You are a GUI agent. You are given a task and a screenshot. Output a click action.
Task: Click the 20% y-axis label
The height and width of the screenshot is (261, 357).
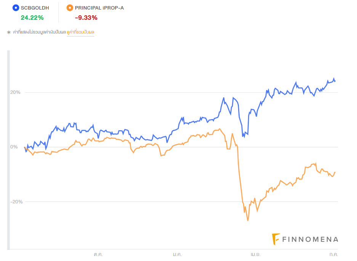(x=15, y=92)
